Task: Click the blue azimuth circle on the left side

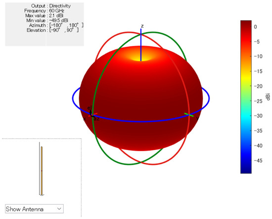Action: point(75,98)
